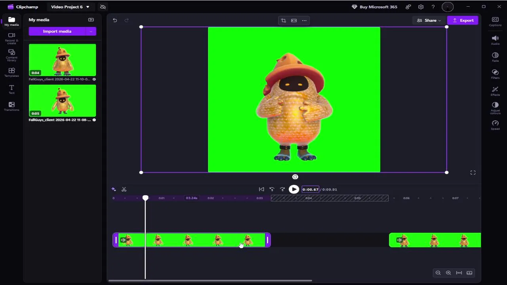Open the Content library panel
This screenshot has height=285, width=507.
[x=11, y=55]
